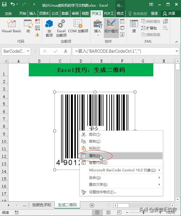Switch to the 公式 Formulas tab
Image resolution: width=181 pixels, height=216 pixels.
55,14
